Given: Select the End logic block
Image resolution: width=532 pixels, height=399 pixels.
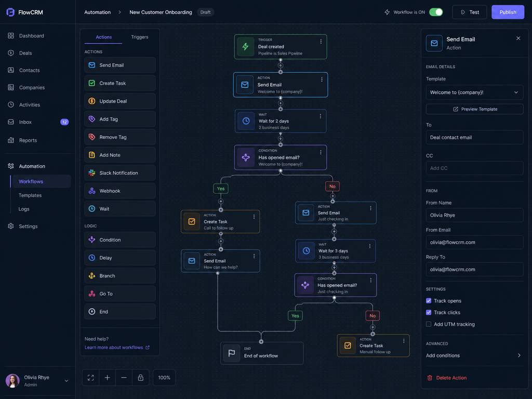Looking at the screenshot, I should pyautogui.click(x=120, y=312).
